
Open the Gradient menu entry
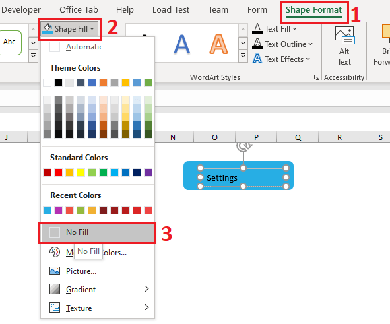pos(98,289)
